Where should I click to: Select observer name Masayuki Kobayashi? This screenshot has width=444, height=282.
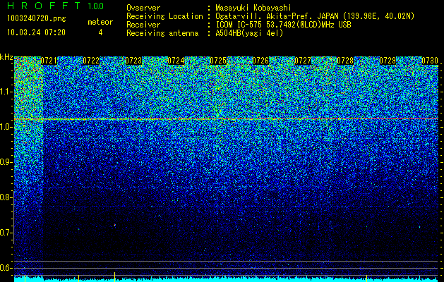[x=253, y=8]
